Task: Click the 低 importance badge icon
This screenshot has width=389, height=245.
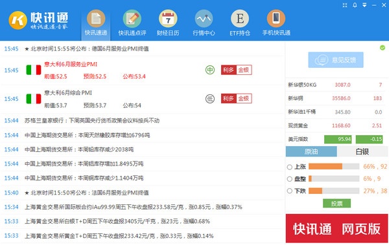Action: (210, 98)
